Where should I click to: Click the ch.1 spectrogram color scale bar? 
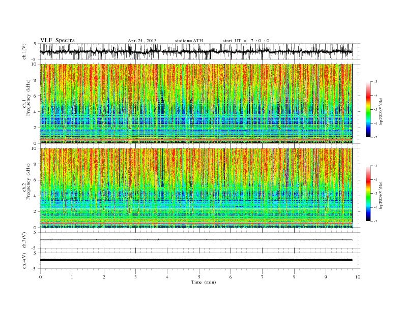coord(368,109)
